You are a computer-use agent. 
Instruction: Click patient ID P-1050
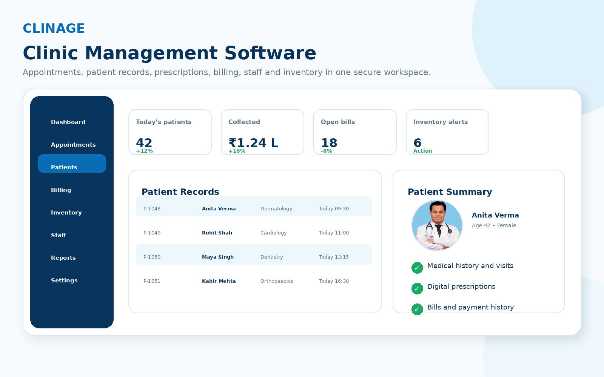(152, 257)
